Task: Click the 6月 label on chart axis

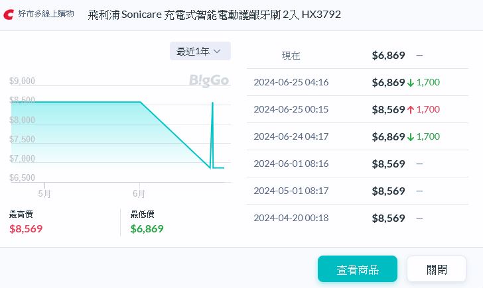Action: (139, 194)
